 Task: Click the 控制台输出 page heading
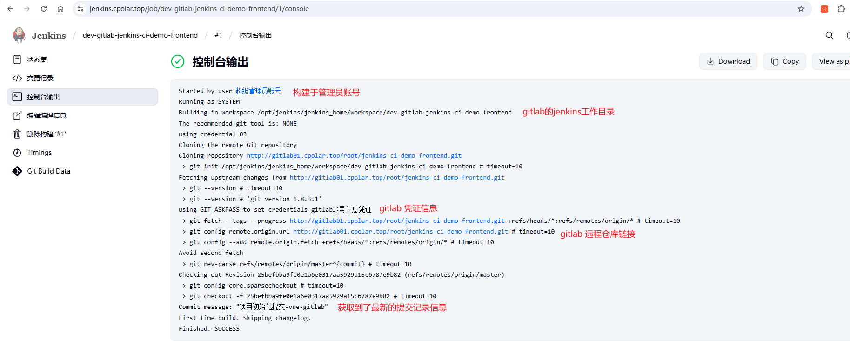click(x=220, y=62)
